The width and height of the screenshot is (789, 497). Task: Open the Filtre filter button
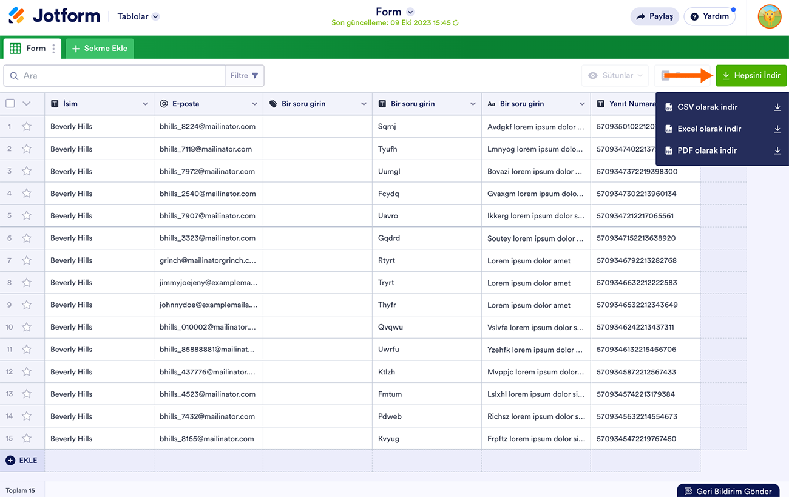point(244,76)
